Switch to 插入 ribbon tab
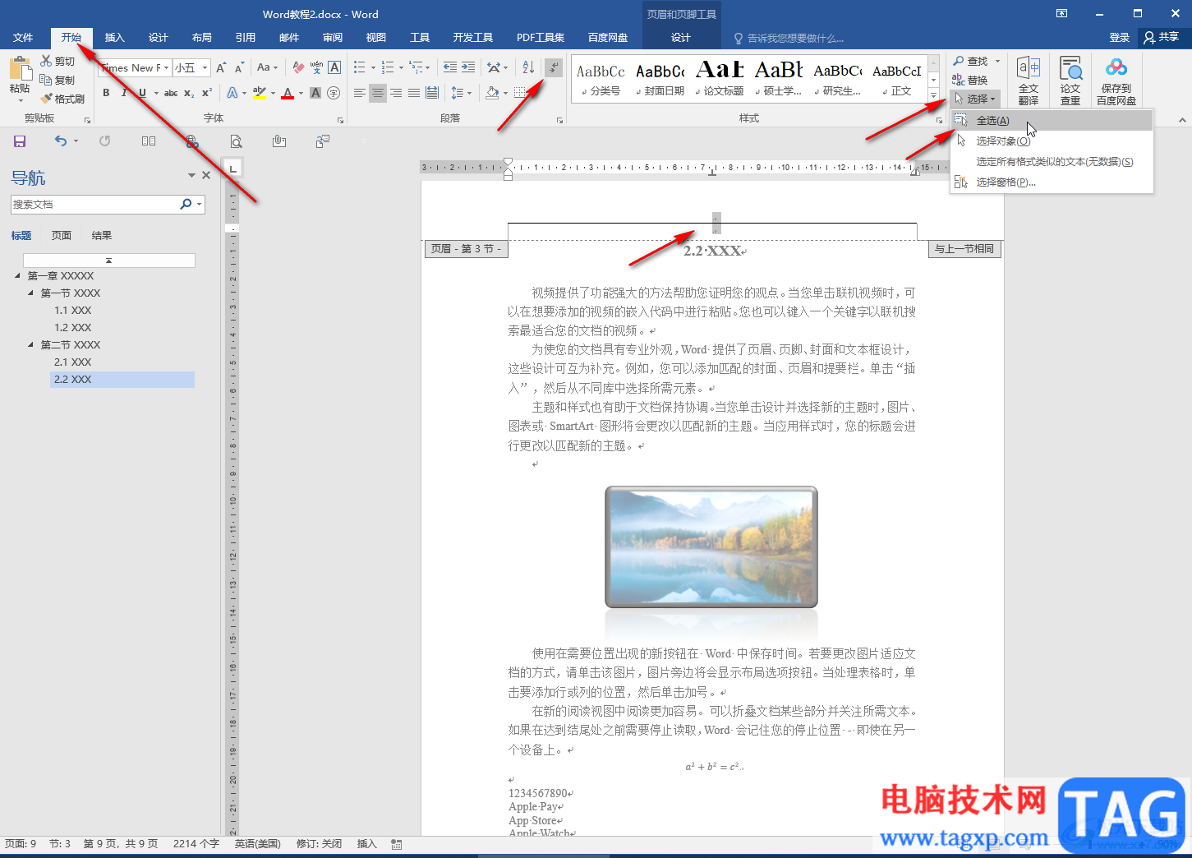Viewport: 1192px width, 858px height. [x=115, y=38]
